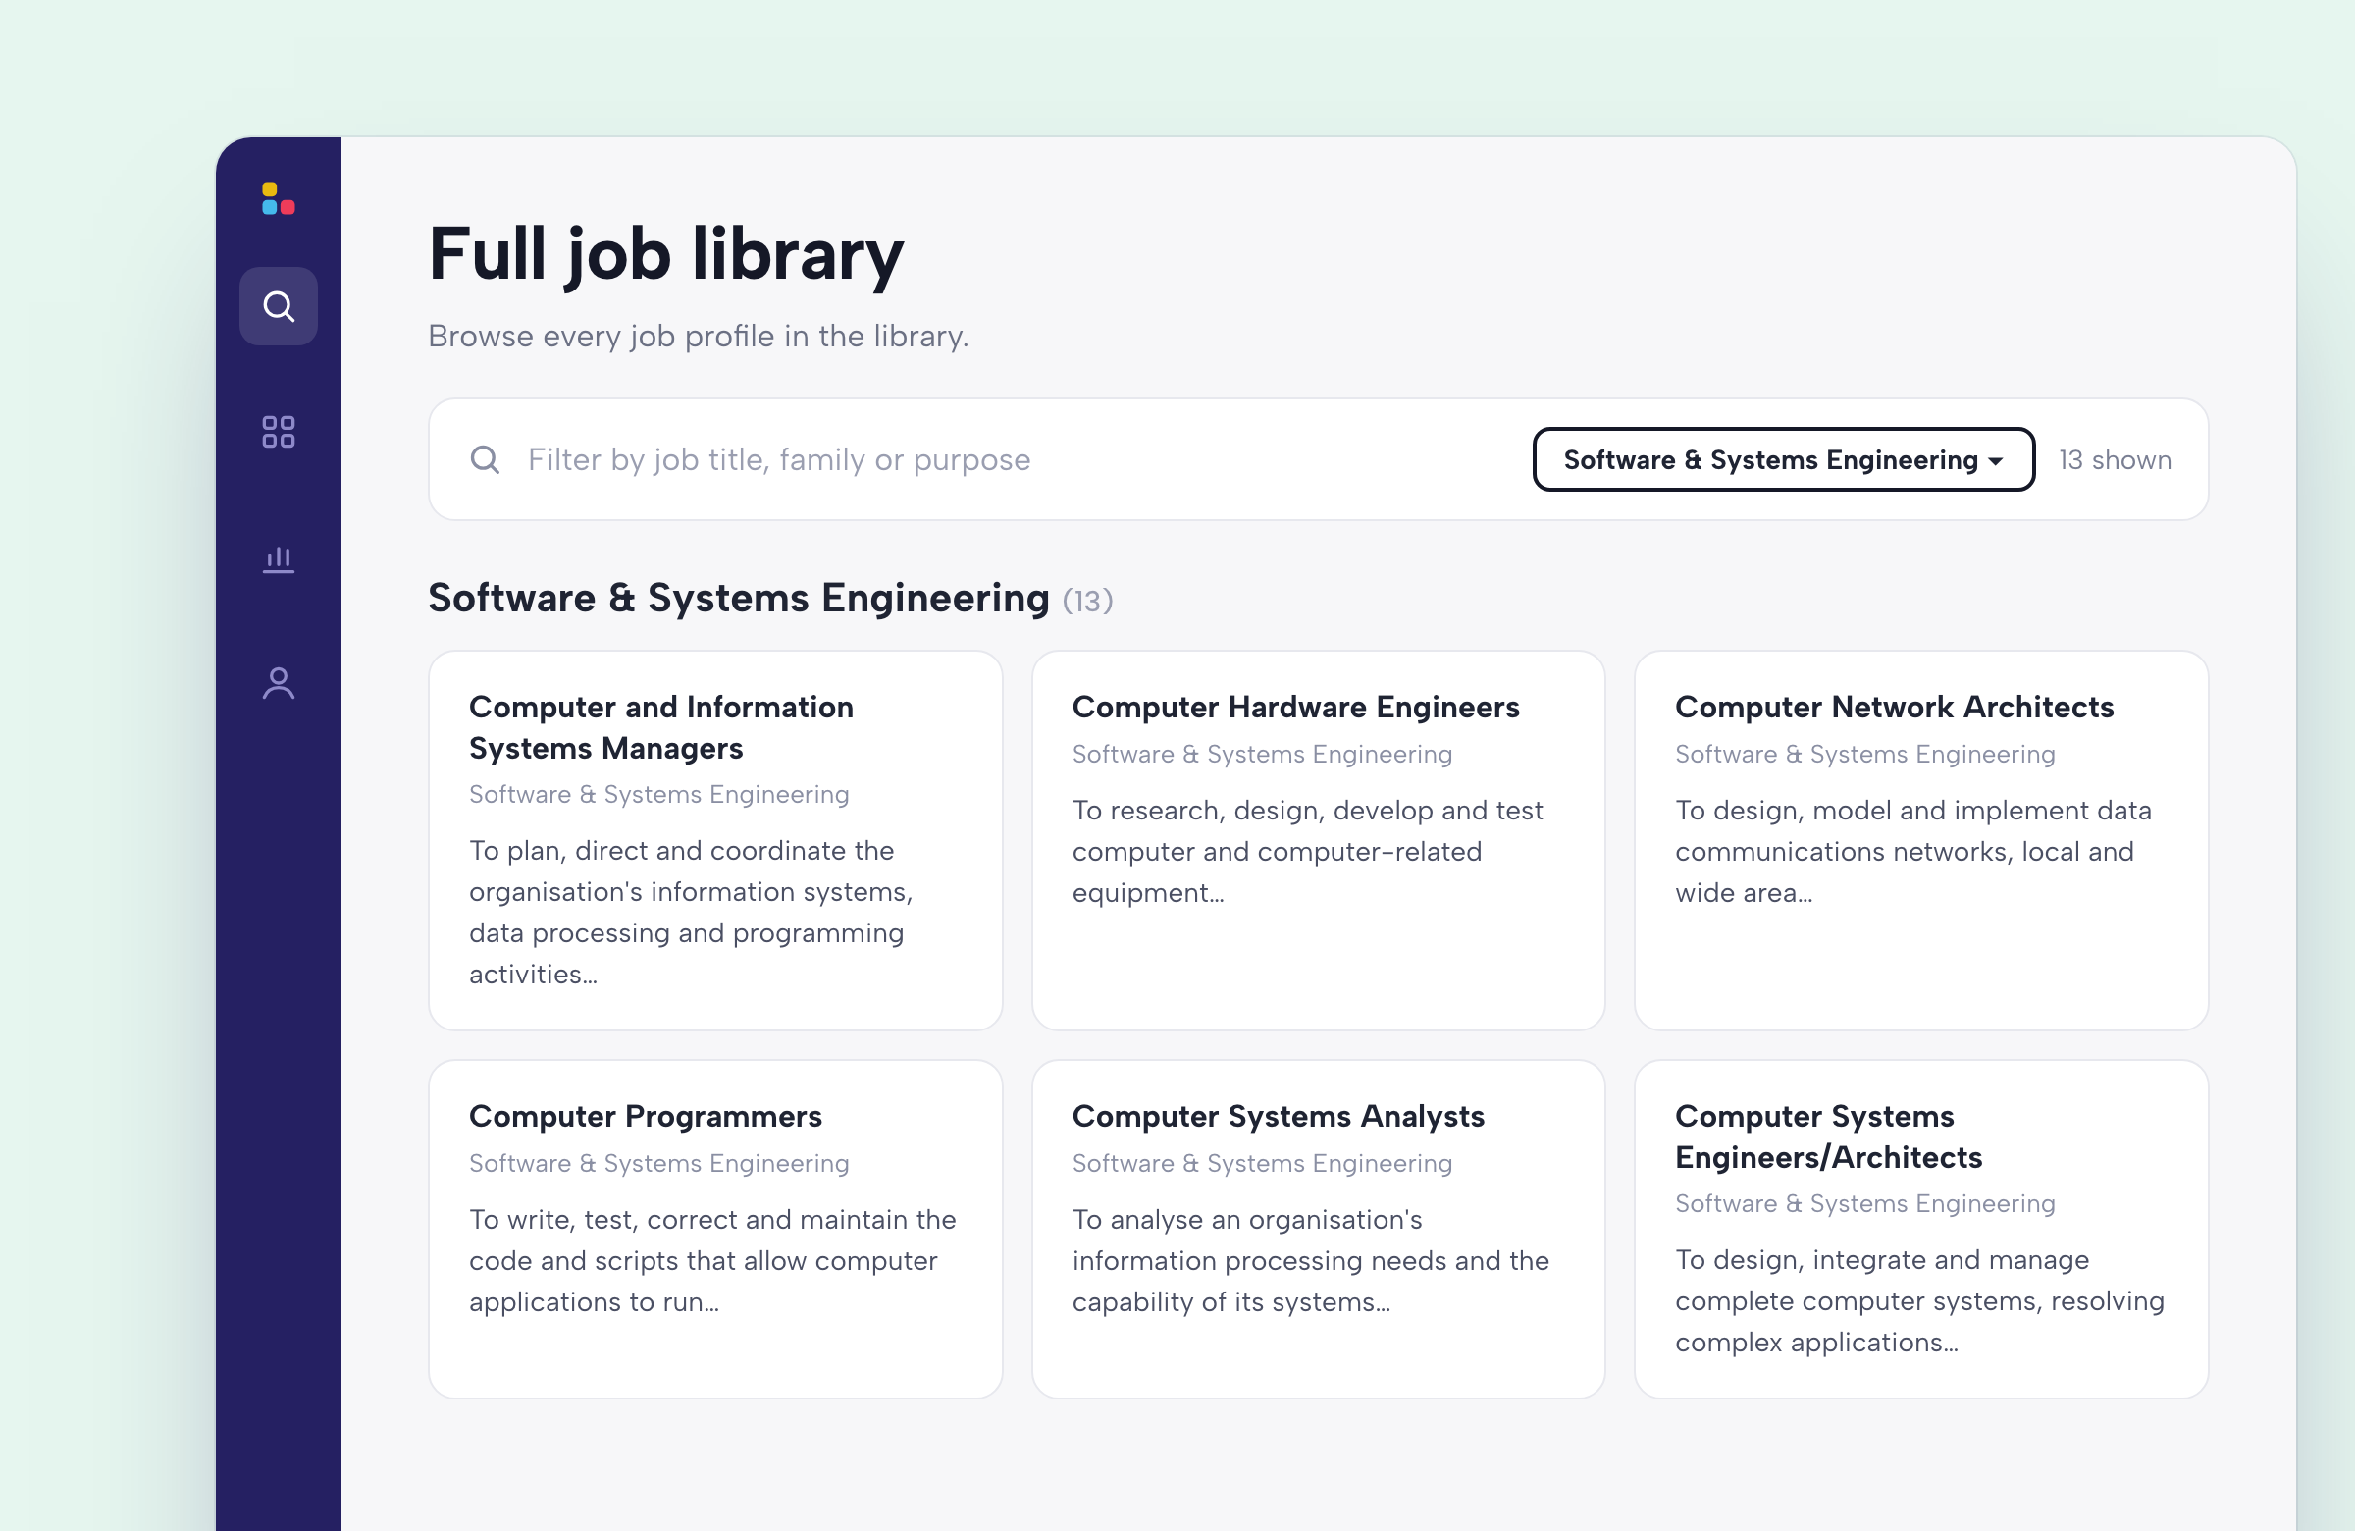The height and width of the screenshot is (1531, 2355).
Task: Click '(13)' count beside section heading
Action: tap(1087, 601)
